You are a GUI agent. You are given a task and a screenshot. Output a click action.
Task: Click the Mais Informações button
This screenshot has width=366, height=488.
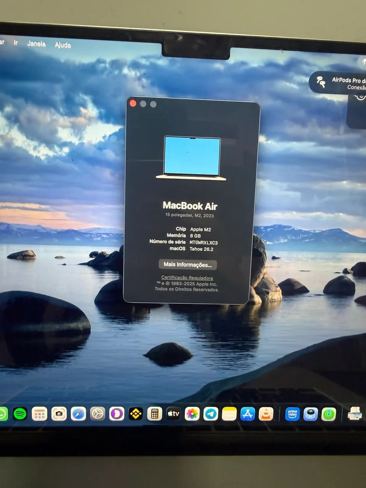[188, 265]
